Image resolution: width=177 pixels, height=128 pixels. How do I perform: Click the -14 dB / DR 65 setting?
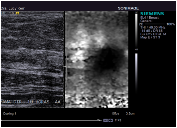coord(151,31)
